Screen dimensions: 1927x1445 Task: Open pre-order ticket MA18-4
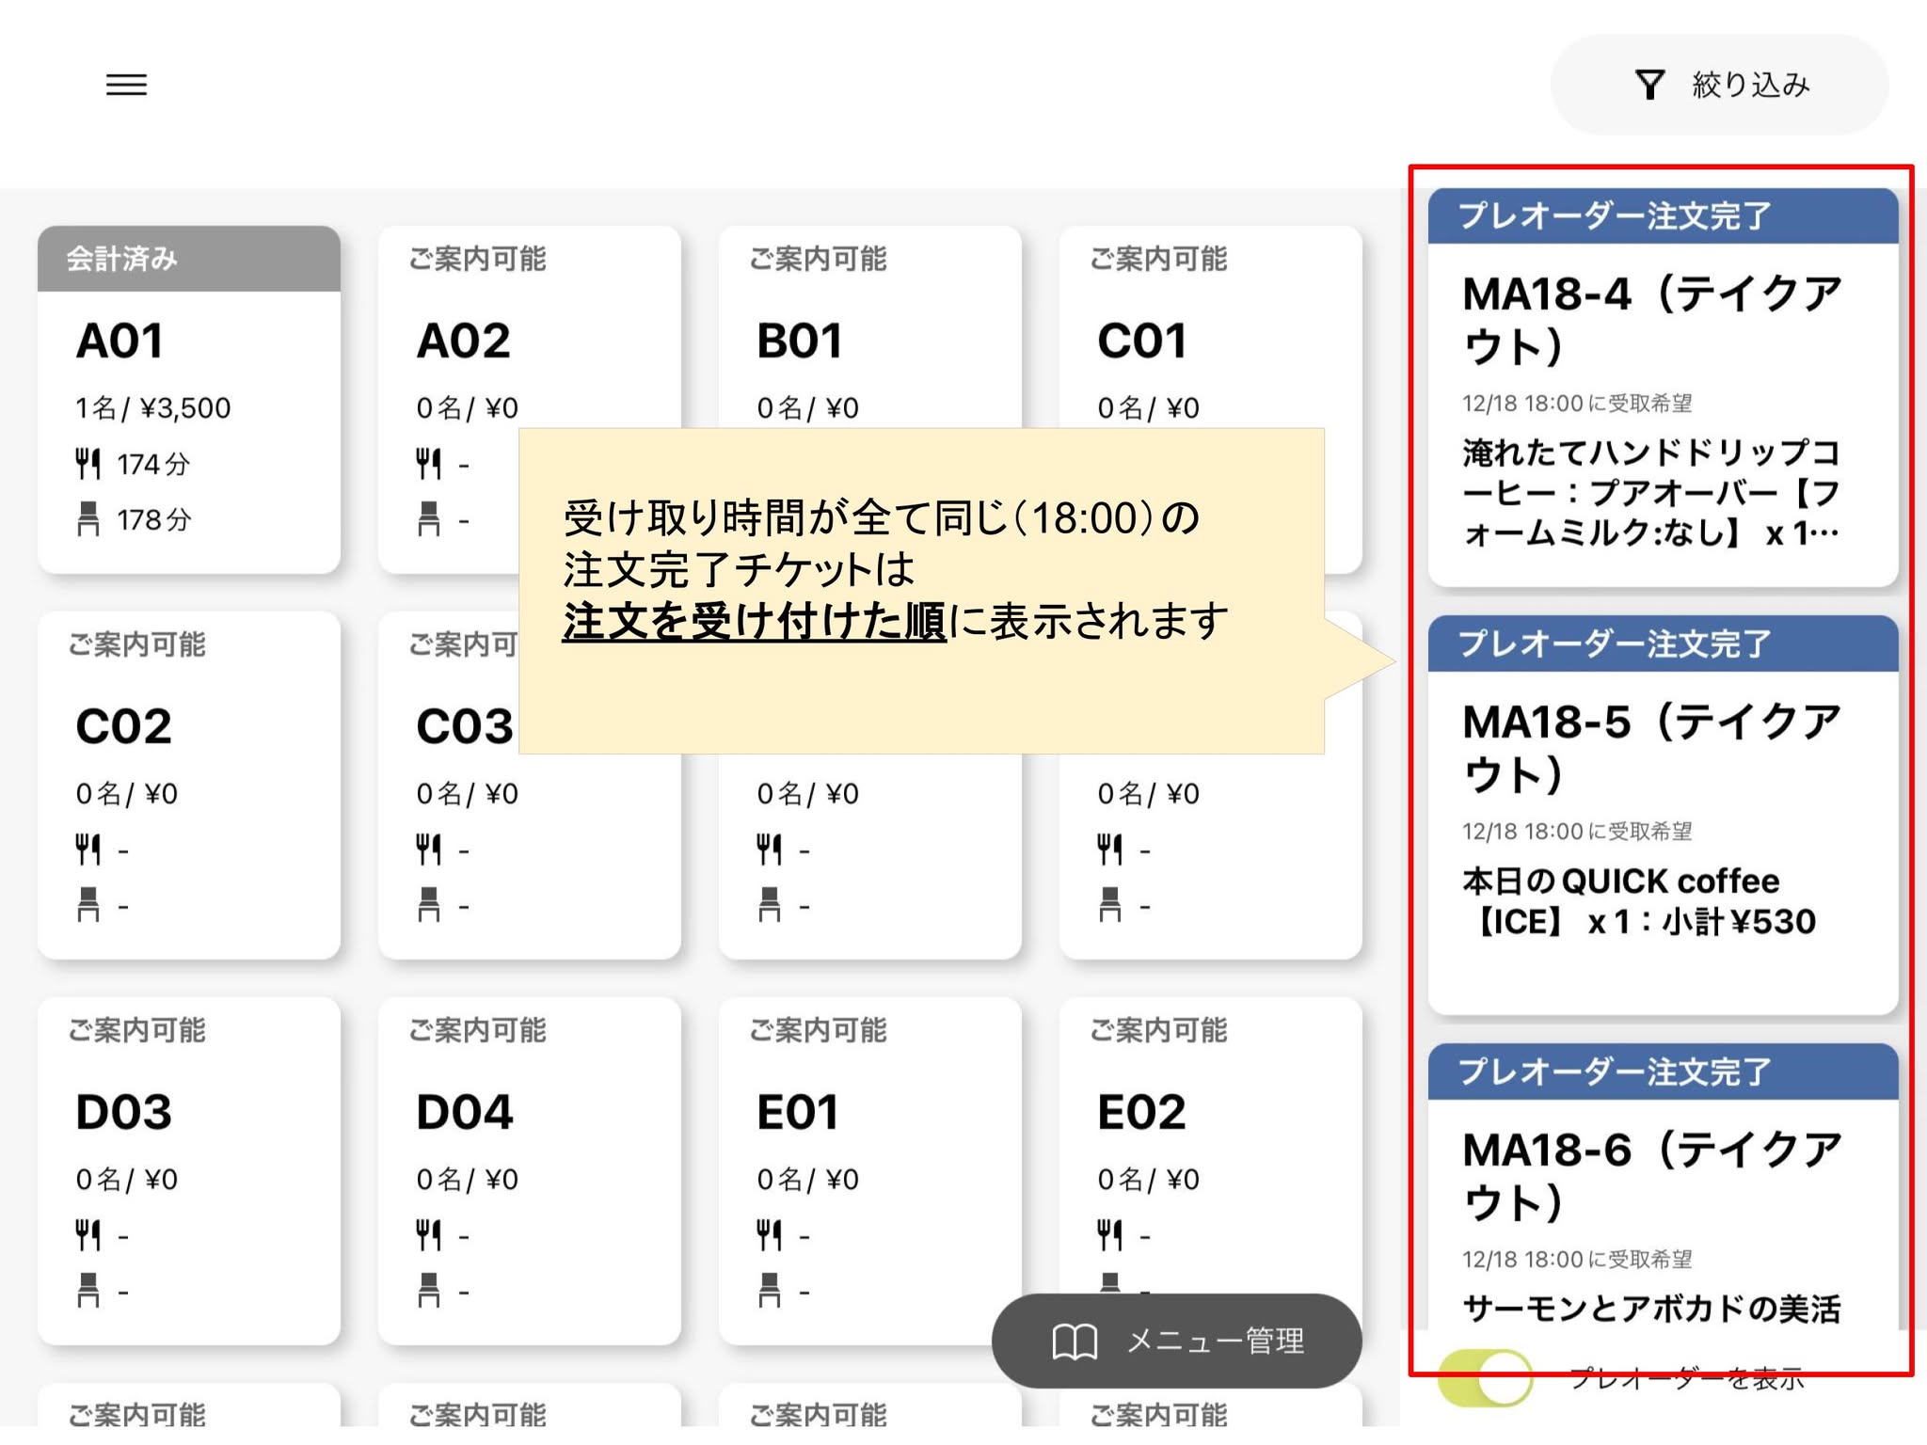click(x=1662, y=388)
